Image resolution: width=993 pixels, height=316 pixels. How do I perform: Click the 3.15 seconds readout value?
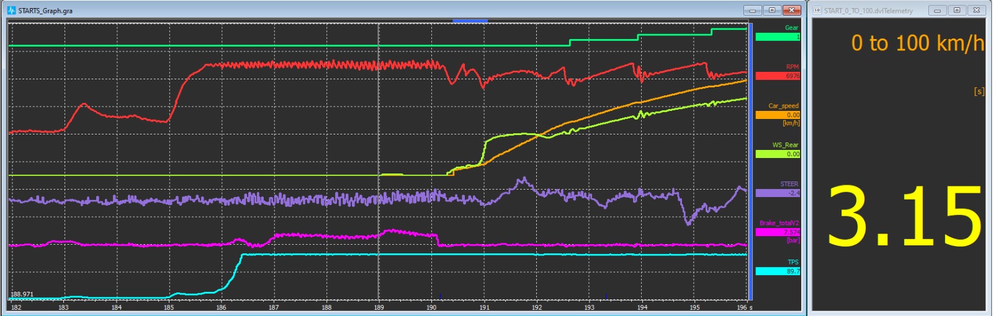click(x=904, y=218)
